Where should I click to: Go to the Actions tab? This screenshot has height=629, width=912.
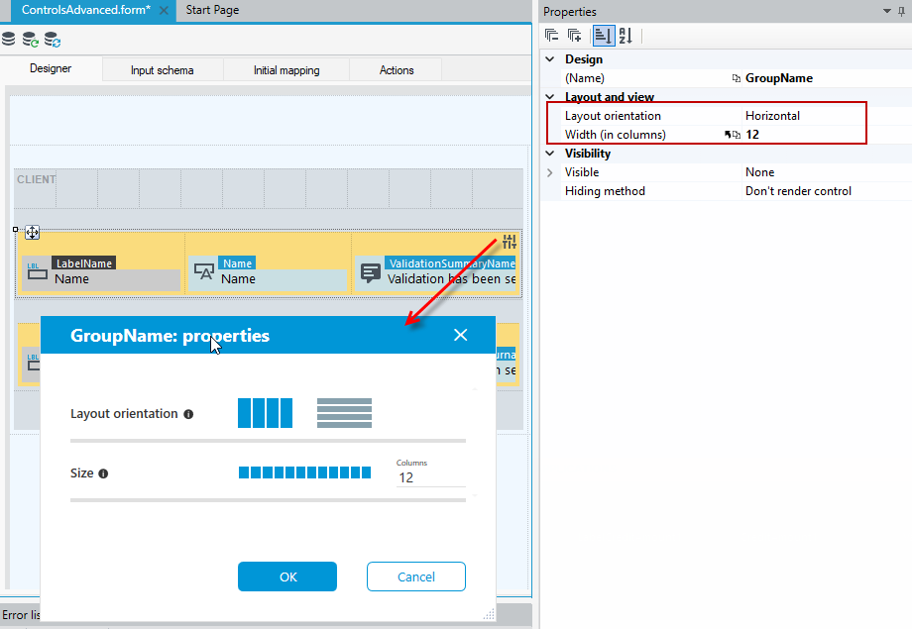click(x=397, y=70)
